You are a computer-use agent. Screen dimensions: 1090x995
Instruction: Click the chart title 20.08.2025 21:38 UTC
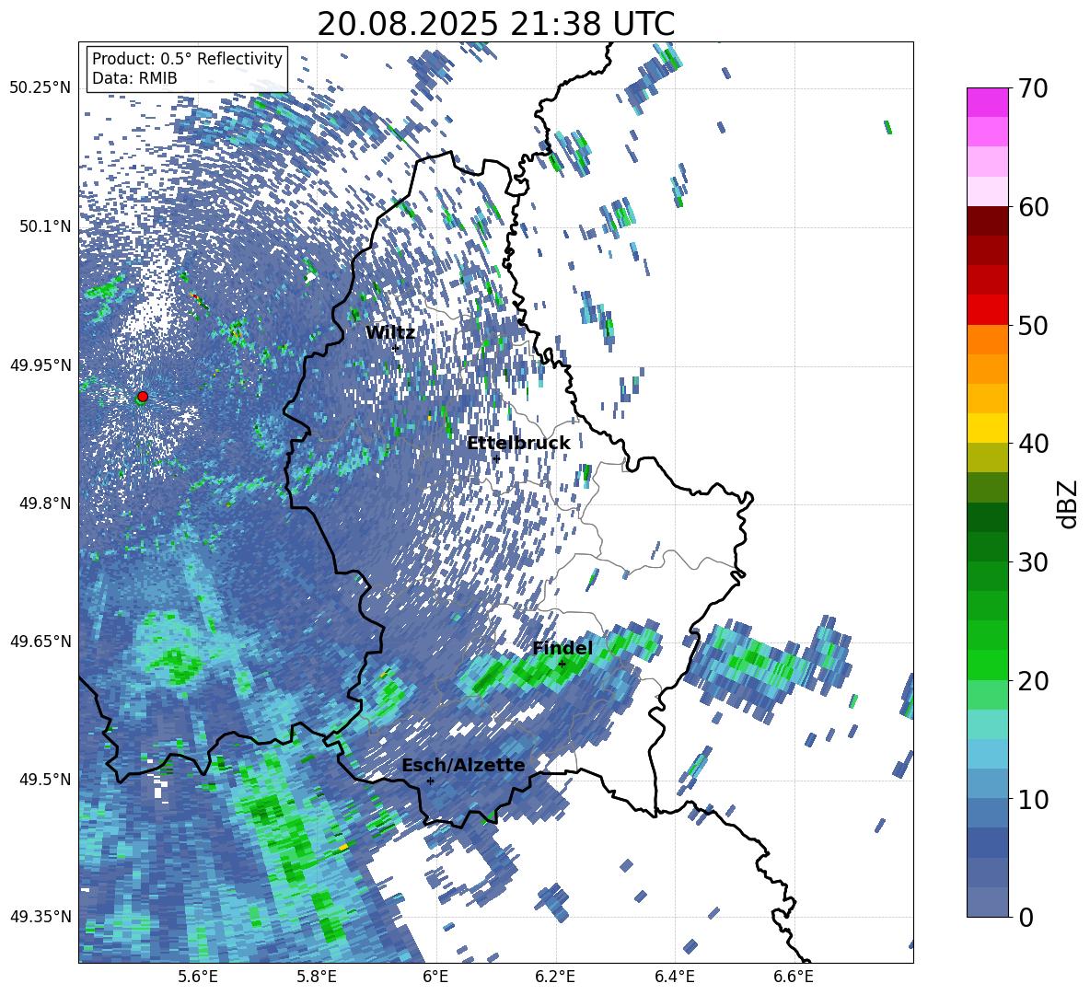tap(495, 24)
